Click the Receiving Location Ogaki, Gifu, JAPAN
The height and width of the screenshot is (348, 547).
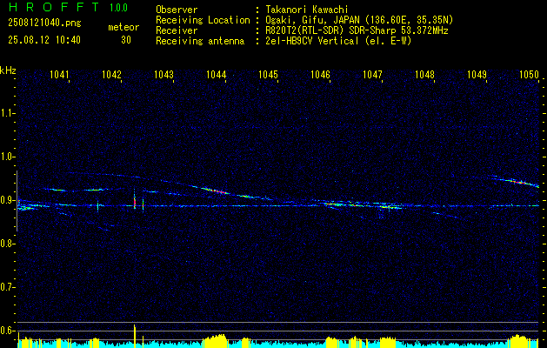tap(359, 20)
